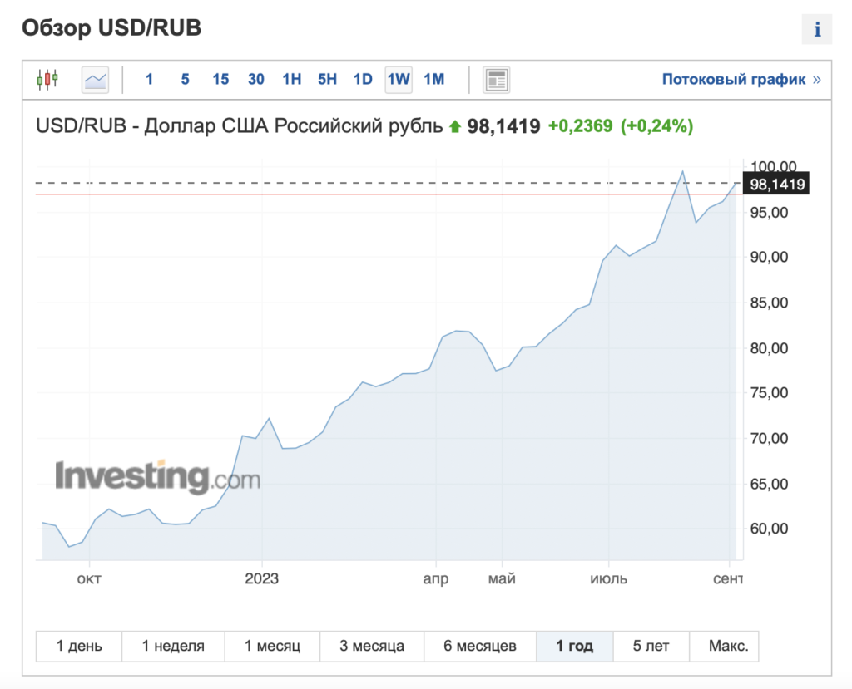
Task: Show the 3 месяца range
Action: pos(372,646)
